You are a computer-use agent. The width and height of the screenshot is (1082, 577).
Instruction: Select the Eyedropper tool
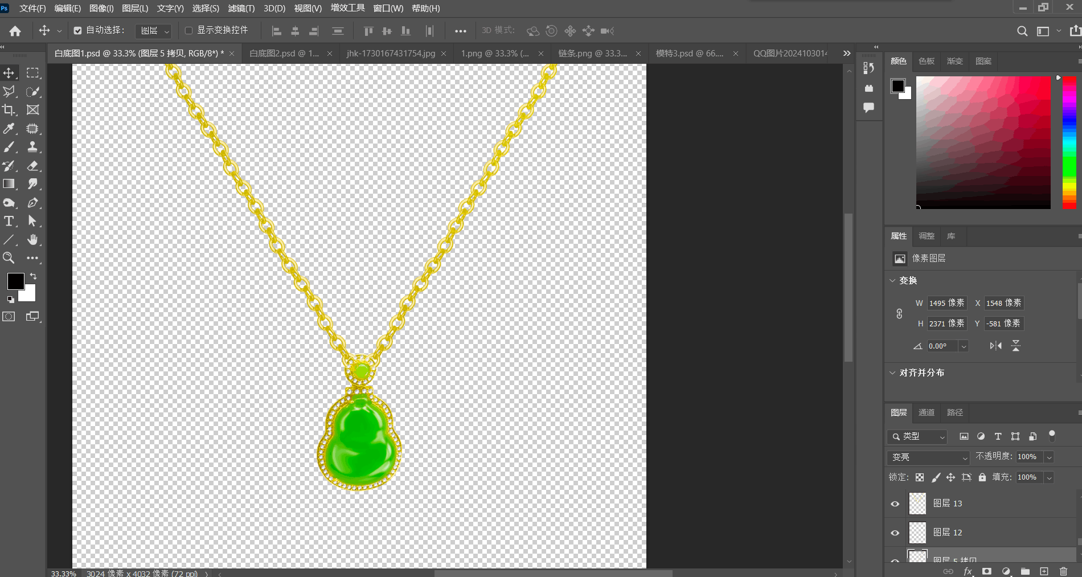point(9,129)
